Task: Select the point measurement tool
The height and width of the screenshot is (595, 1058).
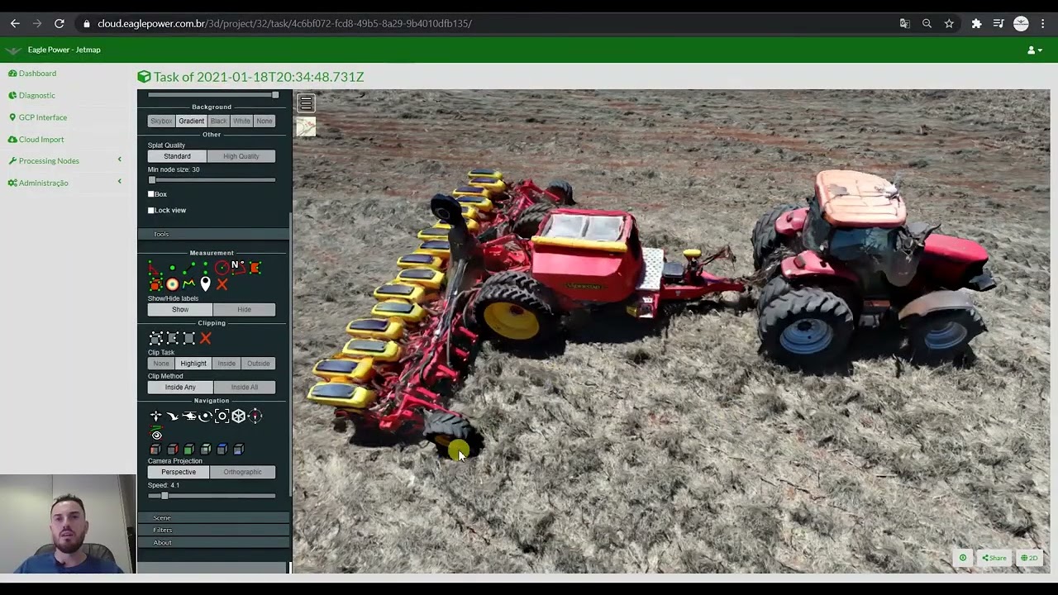Action: point(172,268)
